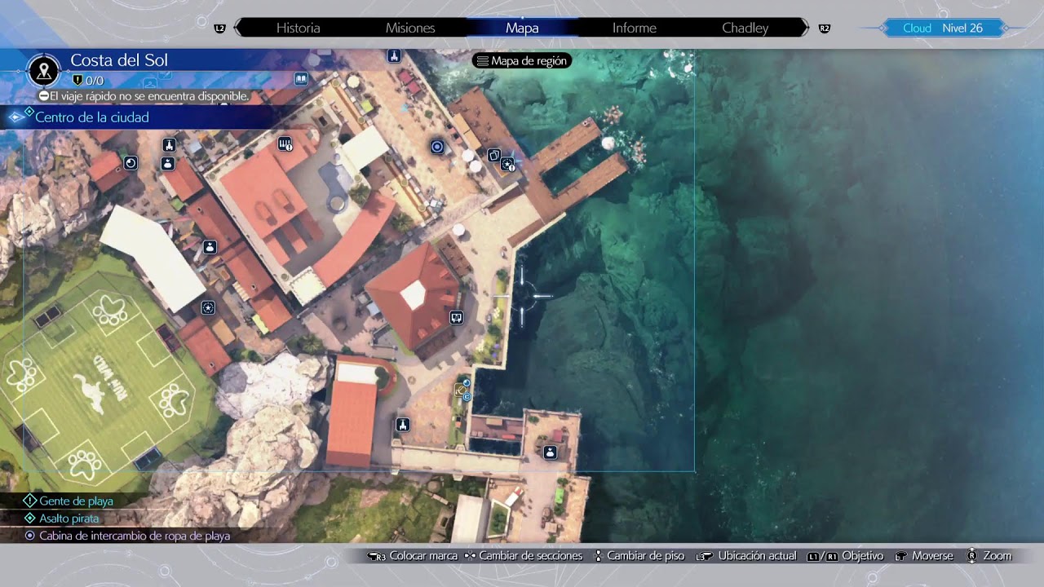Click the playing cards map icon
The height and width of the screenshot is (587, 1044).
click(493, 155)
